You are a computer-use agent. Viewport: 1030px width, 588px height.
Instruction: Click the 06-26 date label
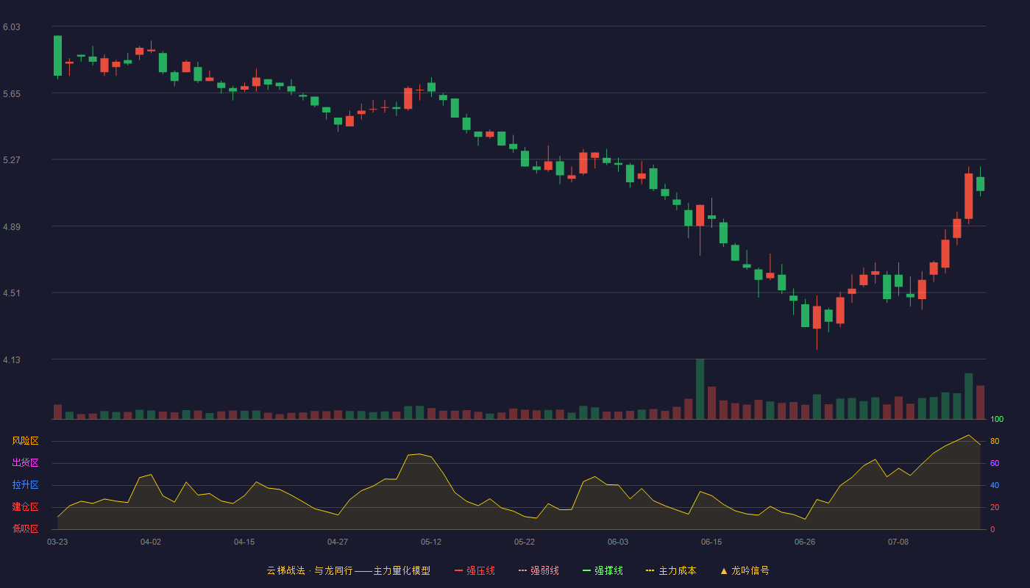[805, 542]
